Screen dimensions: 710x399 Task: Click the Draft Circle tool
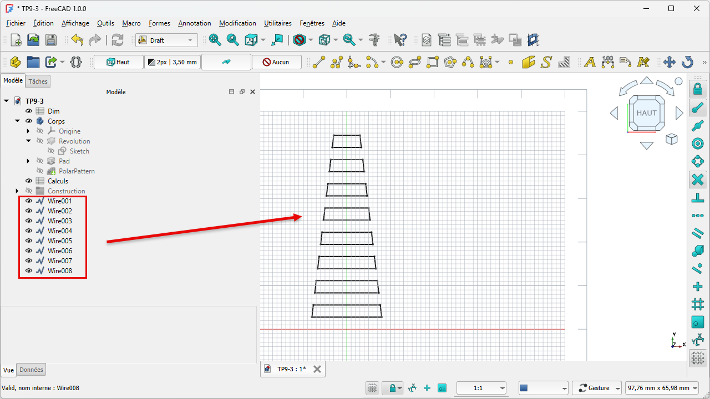point(397,62)
